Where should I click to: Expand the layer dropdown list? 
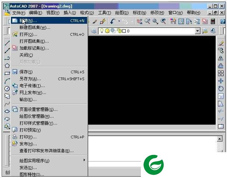click(197, 31)
